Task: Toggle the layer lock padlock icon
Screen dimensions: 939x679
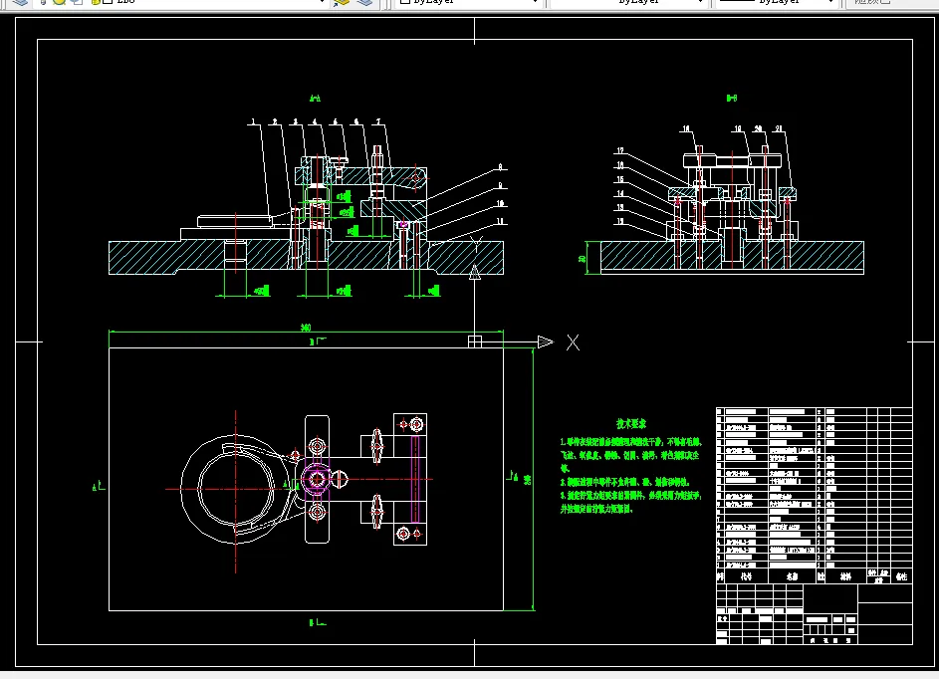Action: click(x=95, y=2)
